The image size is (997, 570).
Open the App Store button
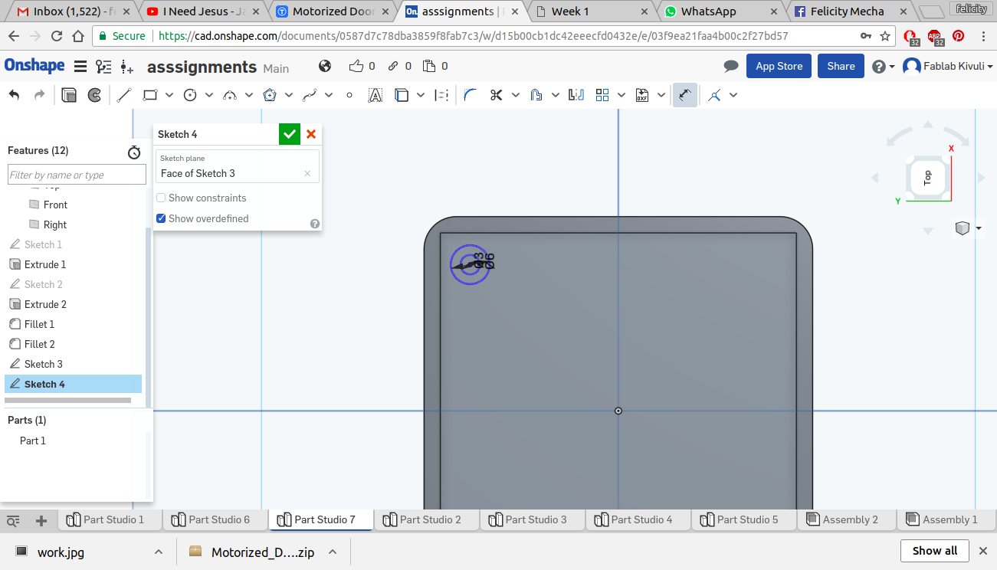[779, 66]
